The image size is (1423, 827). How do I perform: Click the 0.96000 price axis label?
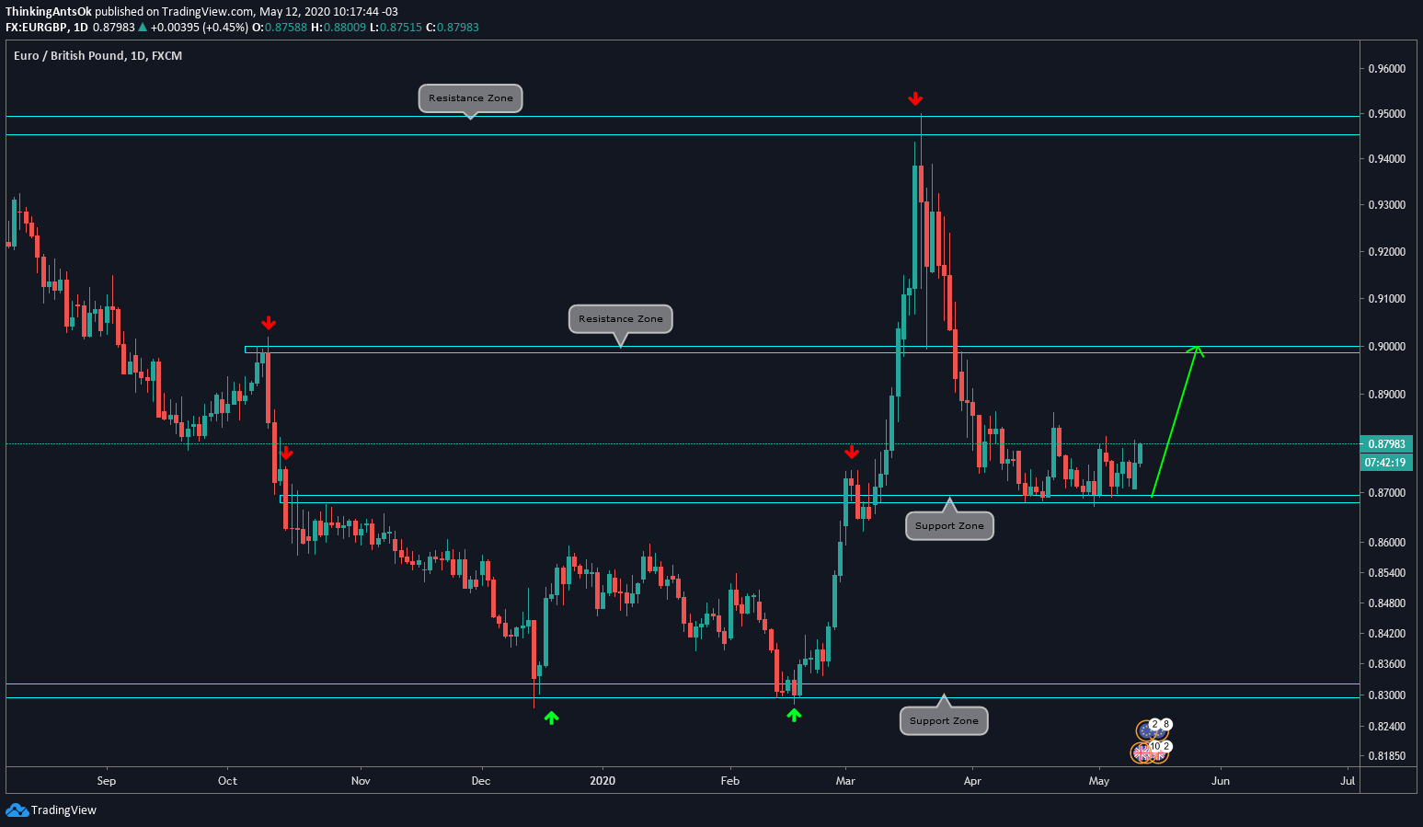pyautogui.click(x=1386, y=69)
